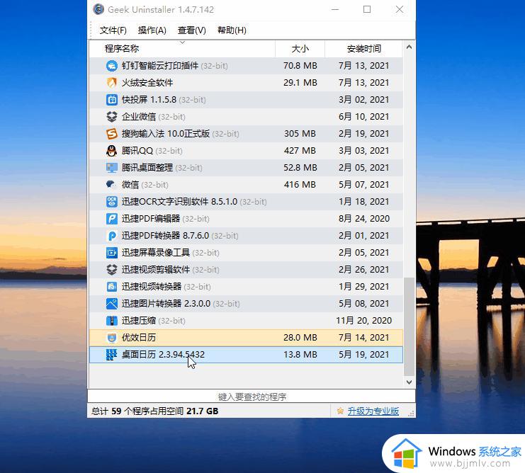Select the 迅捷视频转换器 program name
This screenshot has height=473, width=525.
(x=152, y=287)
